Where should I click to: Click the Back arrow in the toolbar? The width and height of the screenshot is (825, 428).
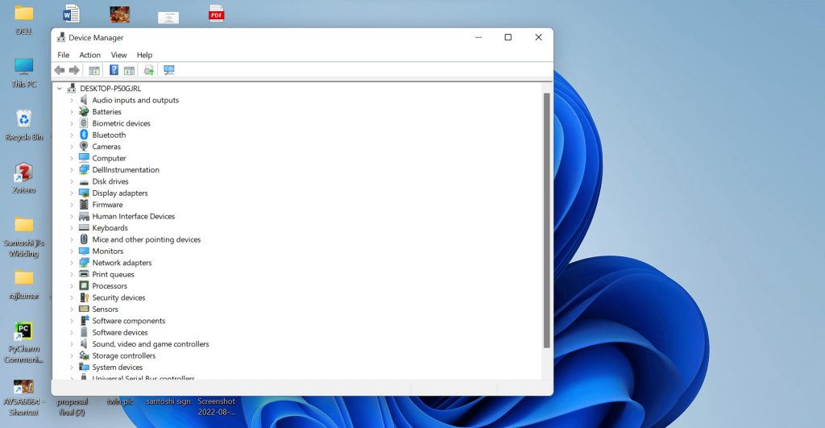[60, 70]
